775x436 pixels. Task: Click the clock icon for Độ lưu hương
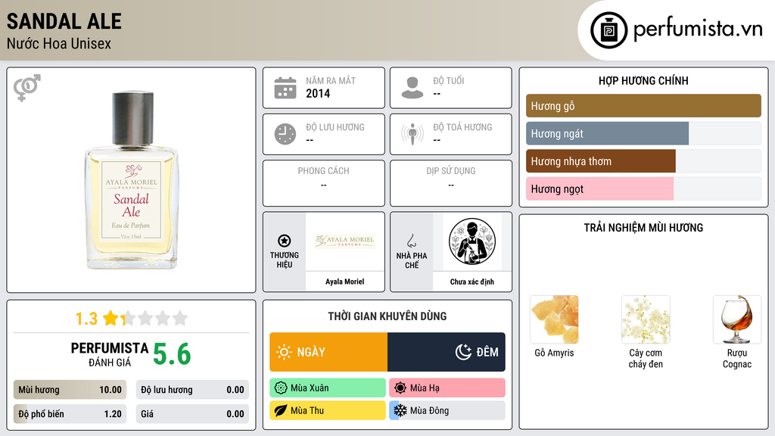pos(285,134)
